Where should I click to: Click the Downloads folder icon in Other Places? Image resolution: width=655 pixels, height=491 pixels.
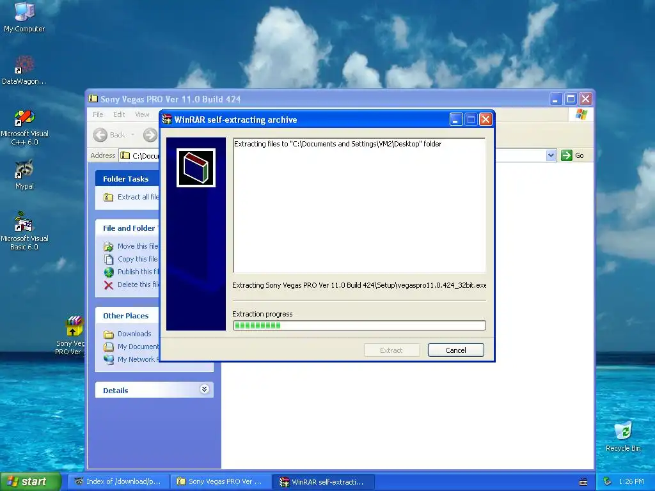coord(109,334)
